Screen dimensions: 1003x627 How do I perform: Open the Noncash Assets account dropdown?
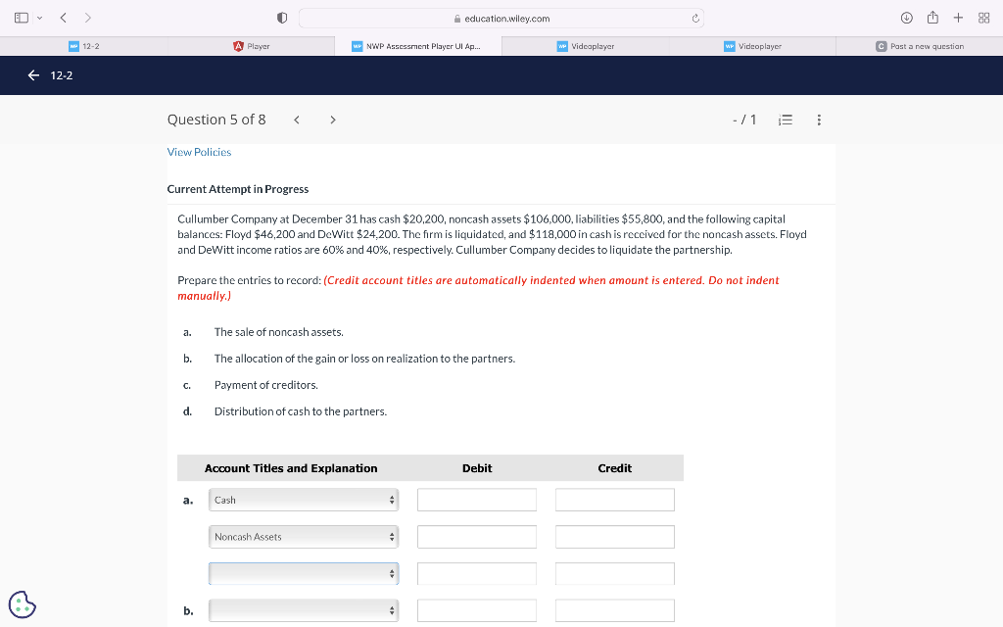pyautogui.click(x=303, y=536)
